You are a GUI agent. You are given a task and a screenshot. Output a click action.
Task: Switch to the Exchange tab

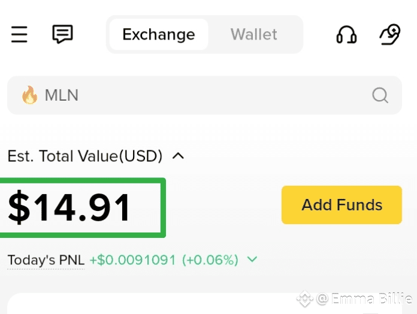[159, 34]
